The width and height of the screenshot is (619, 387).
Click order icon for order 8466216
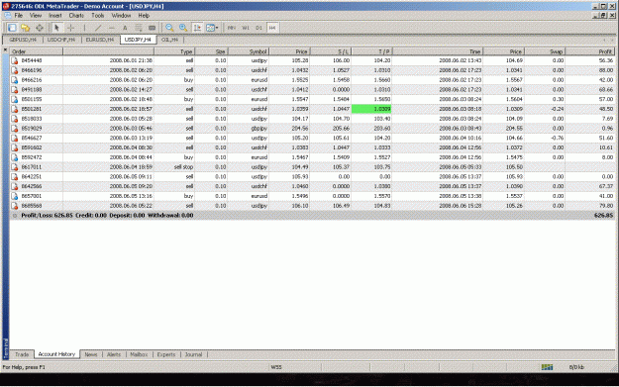(15, 80)
